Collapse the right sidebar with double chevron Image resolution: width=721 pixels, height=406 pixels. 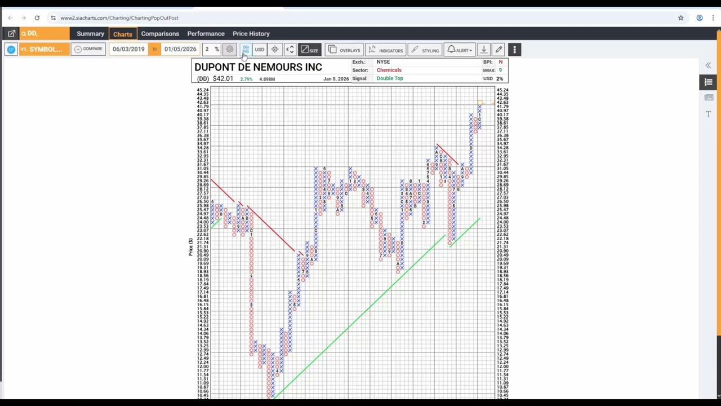(708, 65)
